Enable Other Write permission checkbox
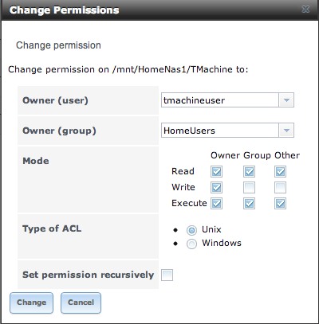319x324 pixels. pyautogui.click(x=281, y=187)
